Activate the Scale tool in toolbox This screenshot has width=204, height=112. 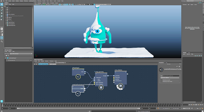pyautogui.click(x=2, y=19)
